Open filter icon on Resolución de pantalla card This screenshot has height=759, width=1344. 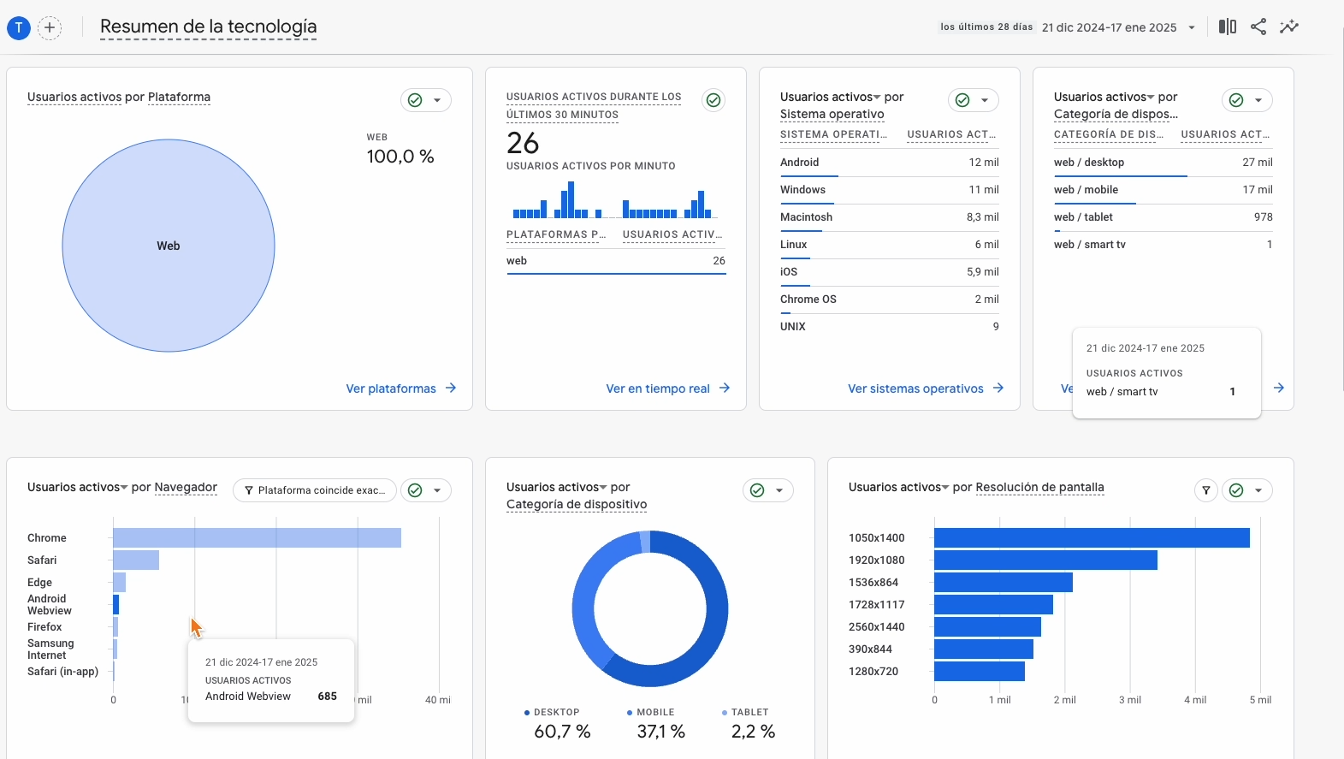1205,490
